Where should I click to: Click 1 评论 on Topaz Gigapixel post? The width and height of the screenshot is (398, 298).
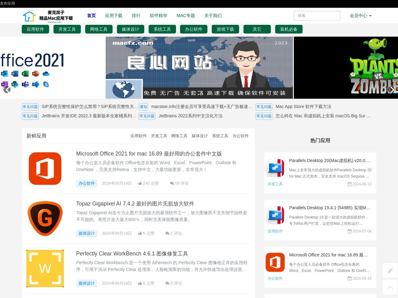point(174,233)
